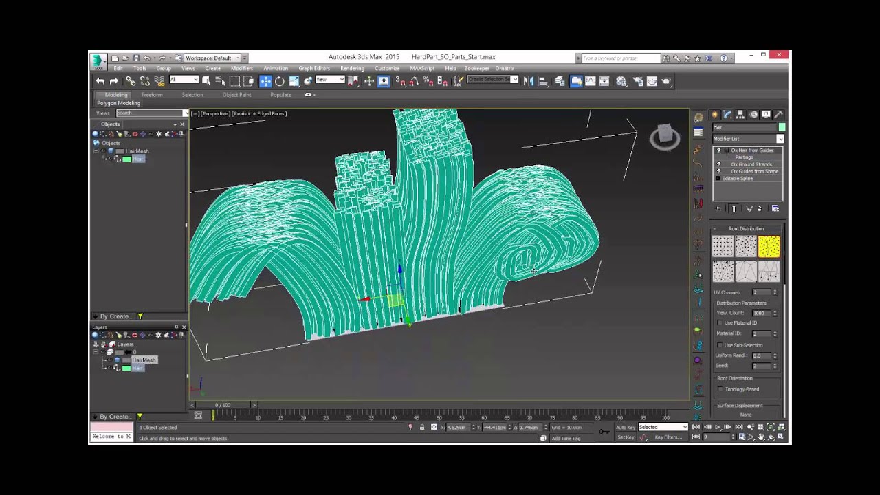Viewport: 880px width, 495px height.
Task: Open the Create Selection Set dropdown
Action: click(x=493, y=79)
